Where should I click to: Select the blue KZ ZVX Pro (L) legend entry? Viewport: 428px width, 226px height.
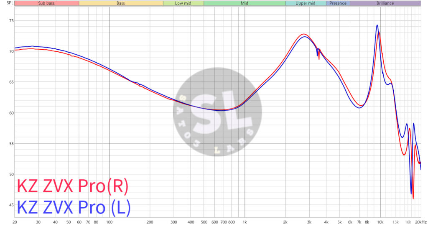(74, 208)
